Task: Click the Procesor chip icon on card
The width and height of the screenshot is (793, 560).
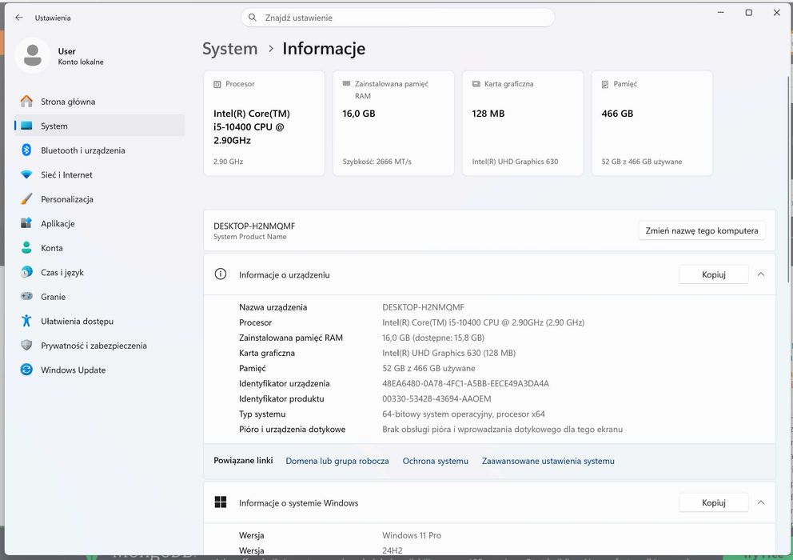Action: [x=217, y=84]
